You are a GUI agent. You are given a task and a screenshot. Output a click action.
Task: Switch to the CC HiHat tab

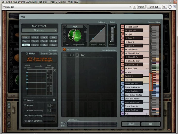30,54
